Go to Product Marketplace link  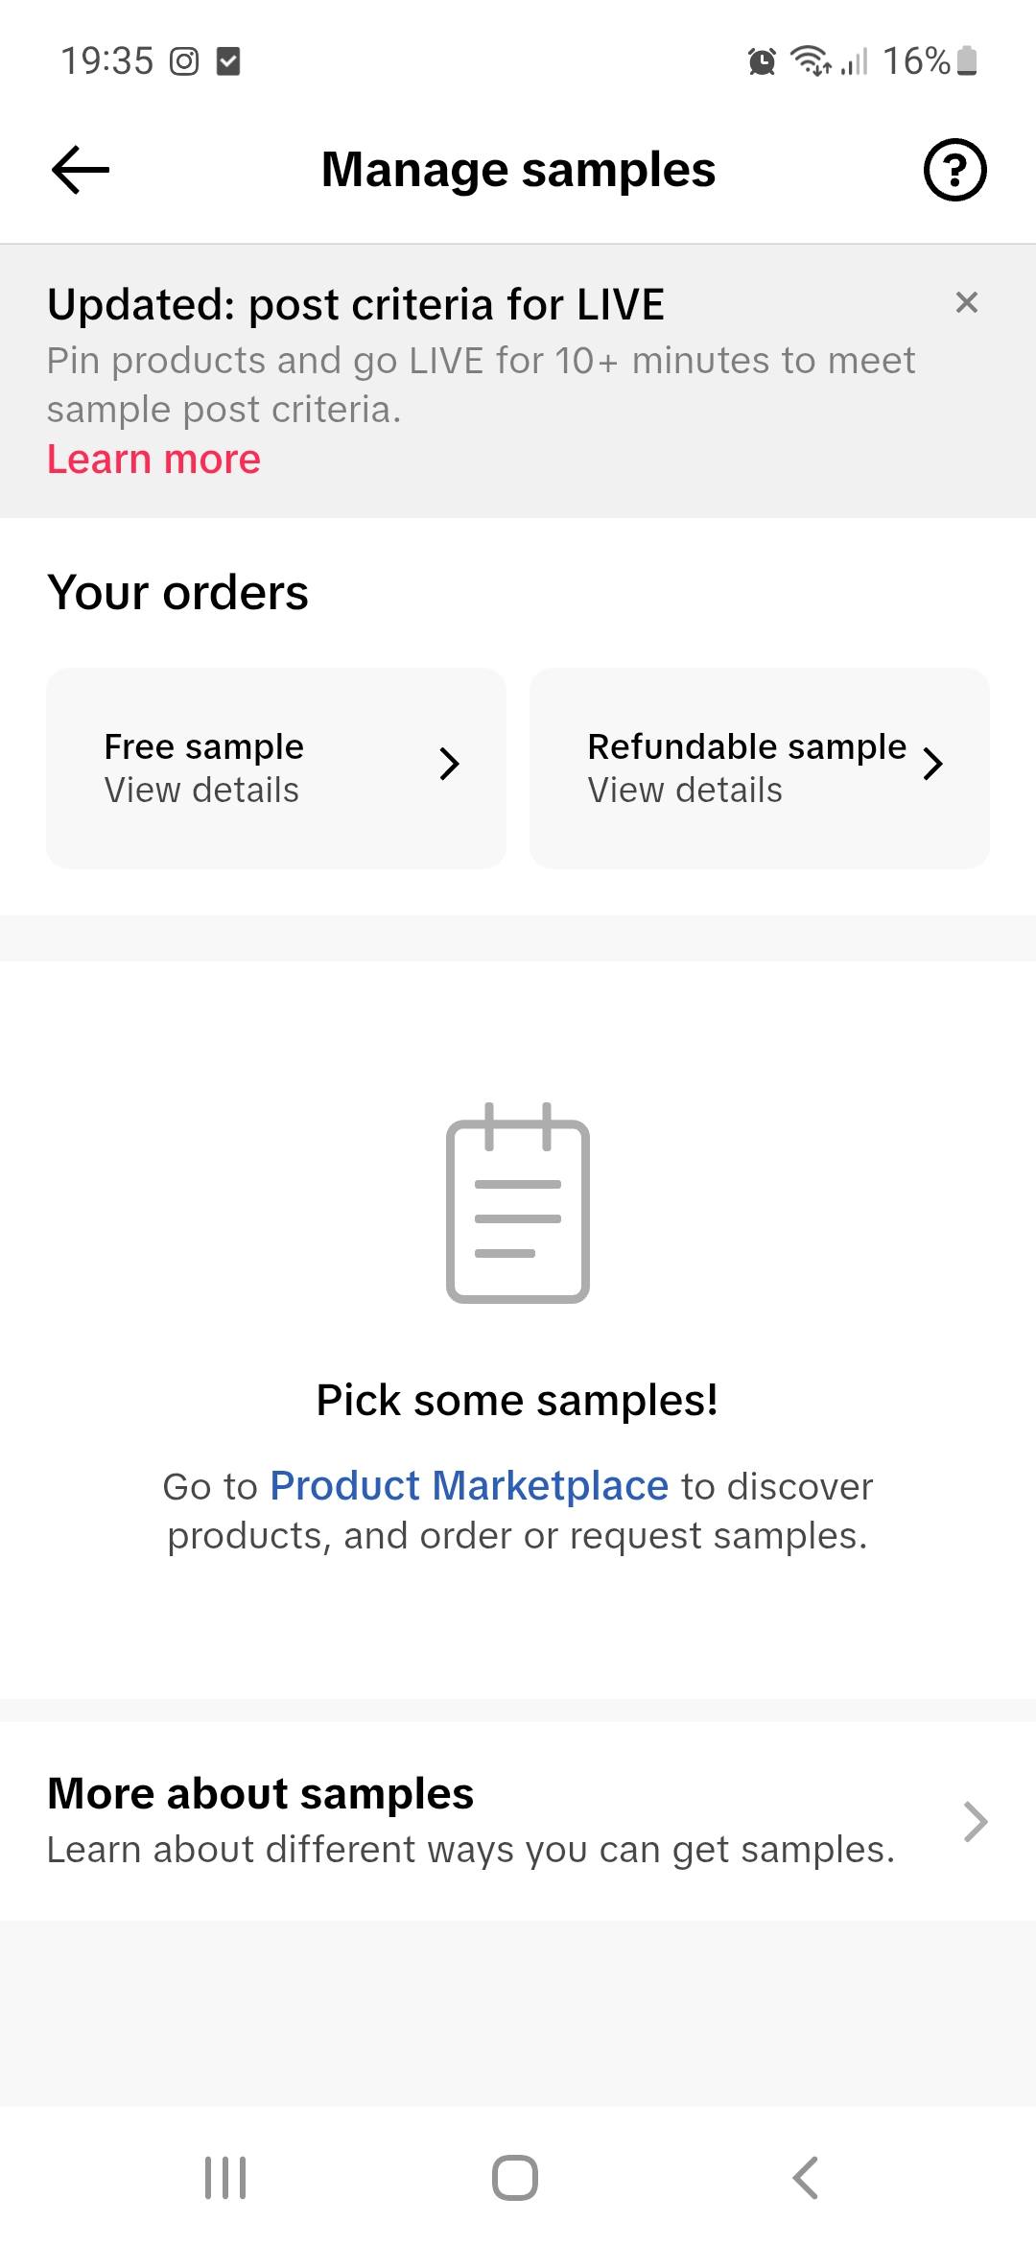coord(469,1485)
